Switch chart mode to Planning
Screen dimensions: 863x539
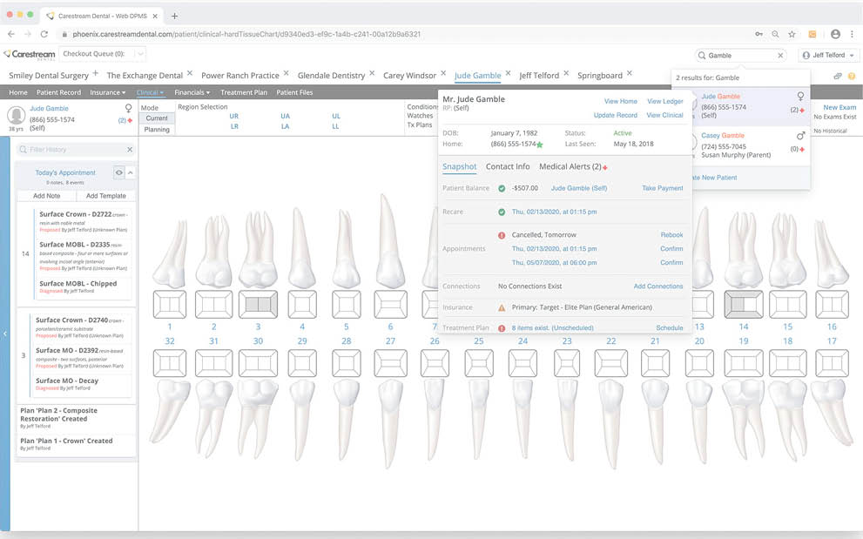(x=157, y=130)
